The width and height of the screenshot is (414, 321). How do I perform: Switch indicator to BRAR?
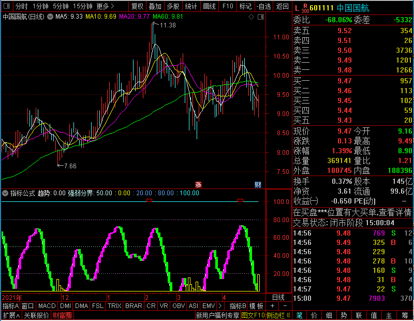coord(134,306)
